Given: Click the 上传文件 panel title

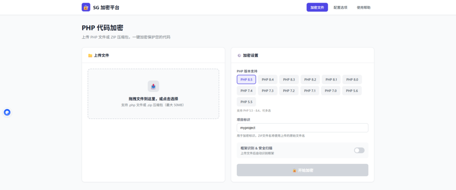Looking at the screenshot, I should pos(102,55).
